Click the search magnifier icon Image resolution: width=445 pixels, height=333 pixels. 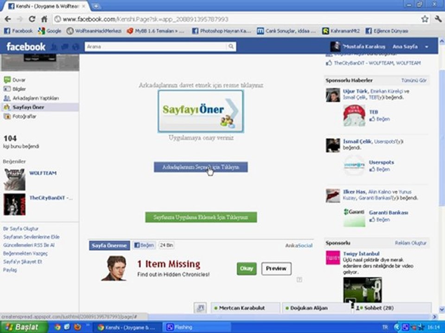231,46
